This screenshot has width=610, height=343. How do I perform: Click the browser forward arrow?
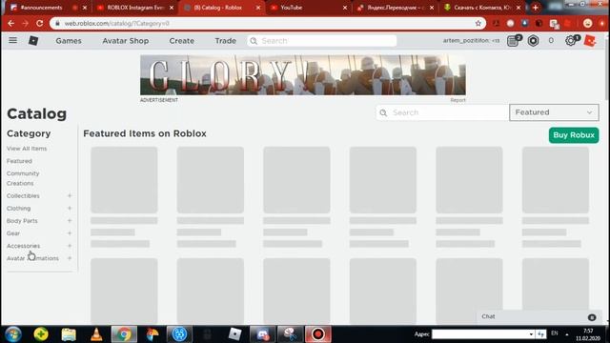(26, 23)
